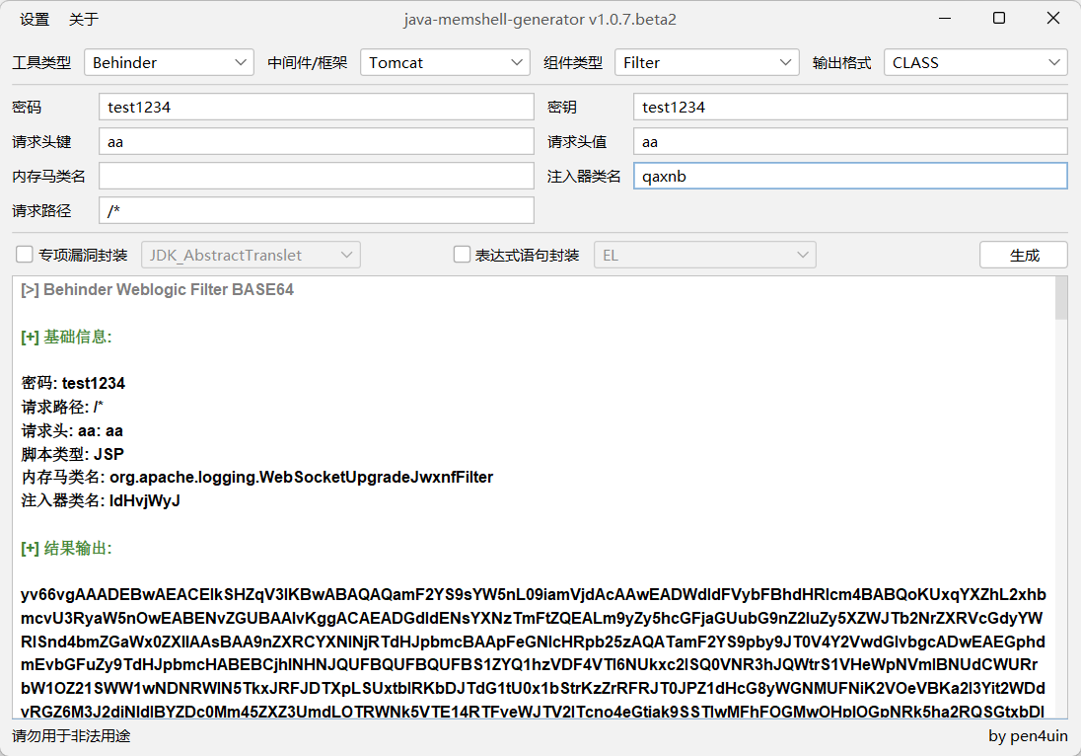Click the org.apache.logging.WebSocketUpgradeJwxnfFilter class name
Image resolution: width=1081 pixels, height=756 pixels.
pos(301,478)
